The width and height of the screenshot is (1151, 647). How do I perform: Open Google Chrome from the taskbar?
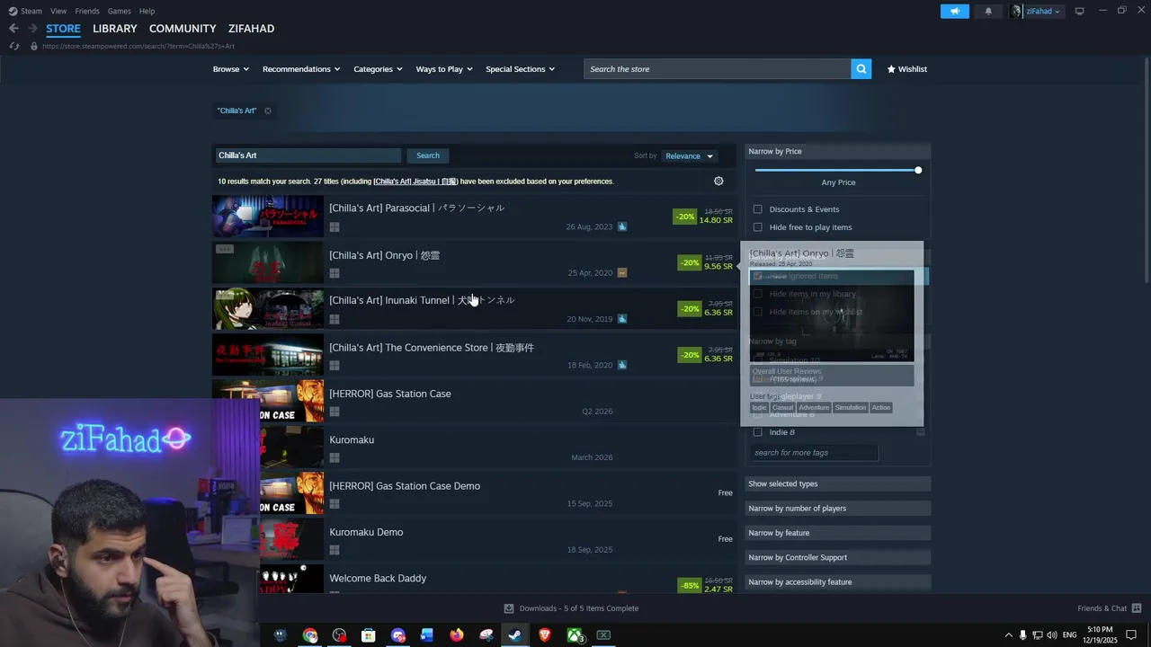(310, 635)
